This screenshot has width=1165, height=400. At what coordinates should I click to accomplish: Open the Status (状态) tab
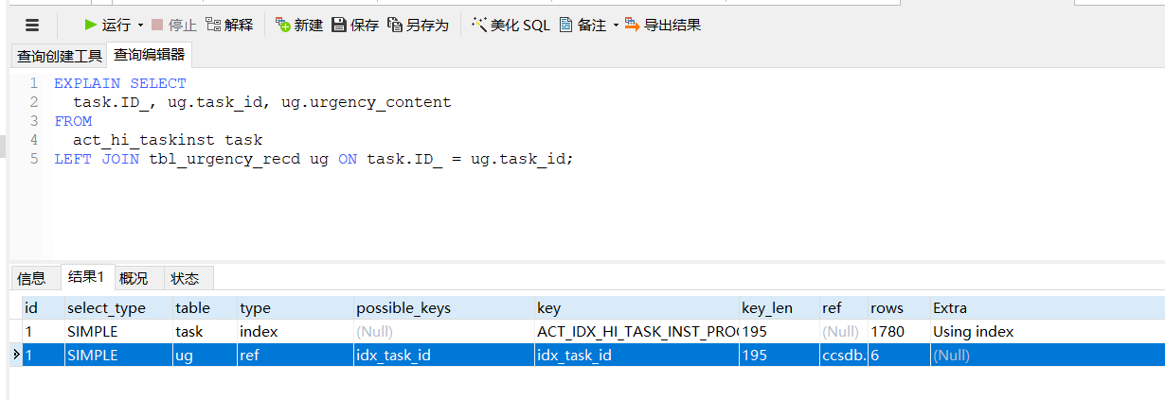pyautogui.click(x=185, y=278)
